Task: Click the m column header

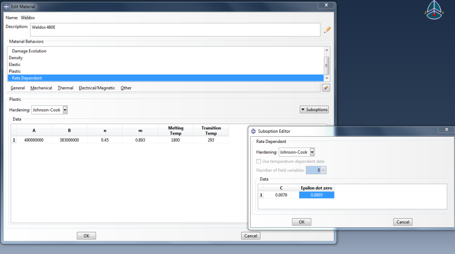Action: (x=140, y=130)
